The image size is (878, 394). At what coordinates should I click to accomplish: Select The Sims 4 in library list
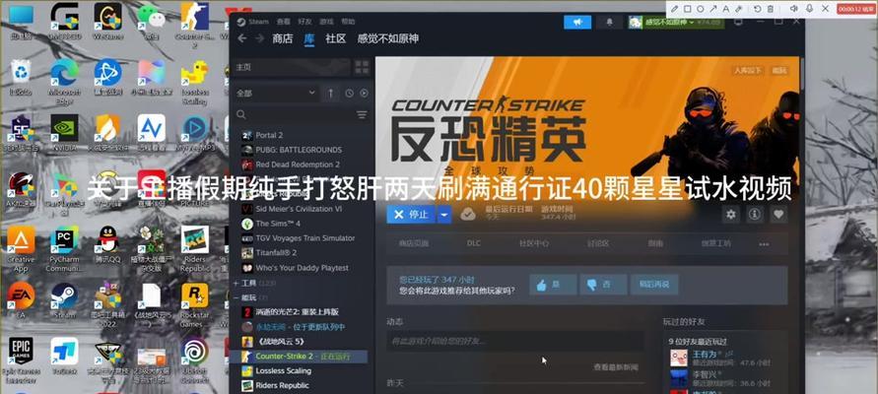click(278, 224)
